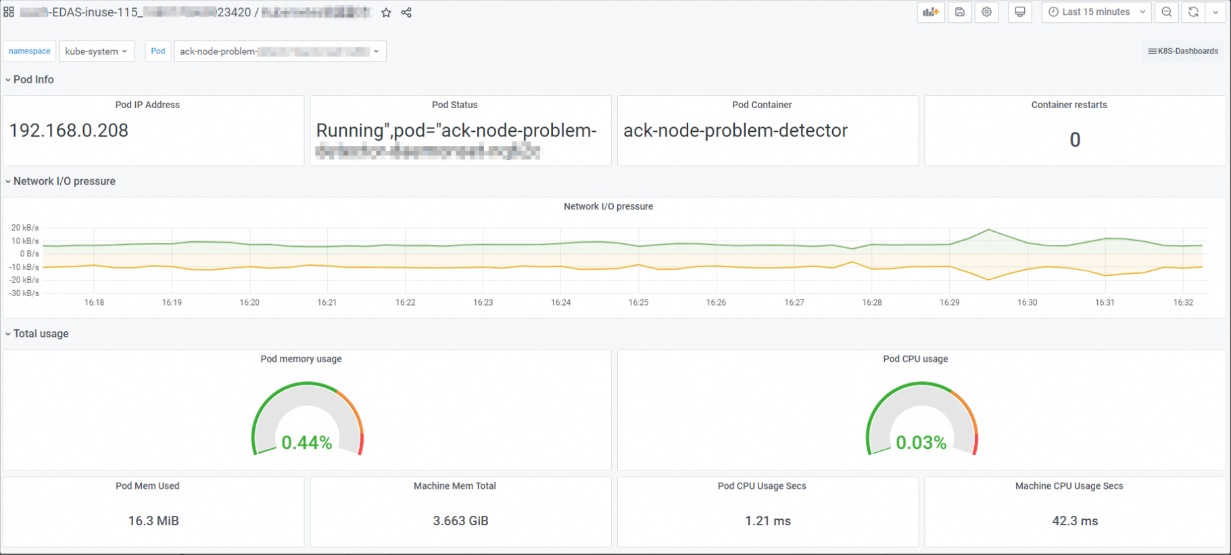1231x555 pixels.
Task: Open the dashboards grid icon
Action: click(x=9, y=12)
